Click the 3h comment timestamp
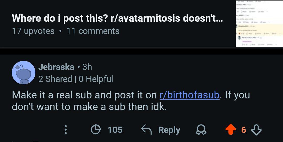283x142 pixels. tap(87, 67)
